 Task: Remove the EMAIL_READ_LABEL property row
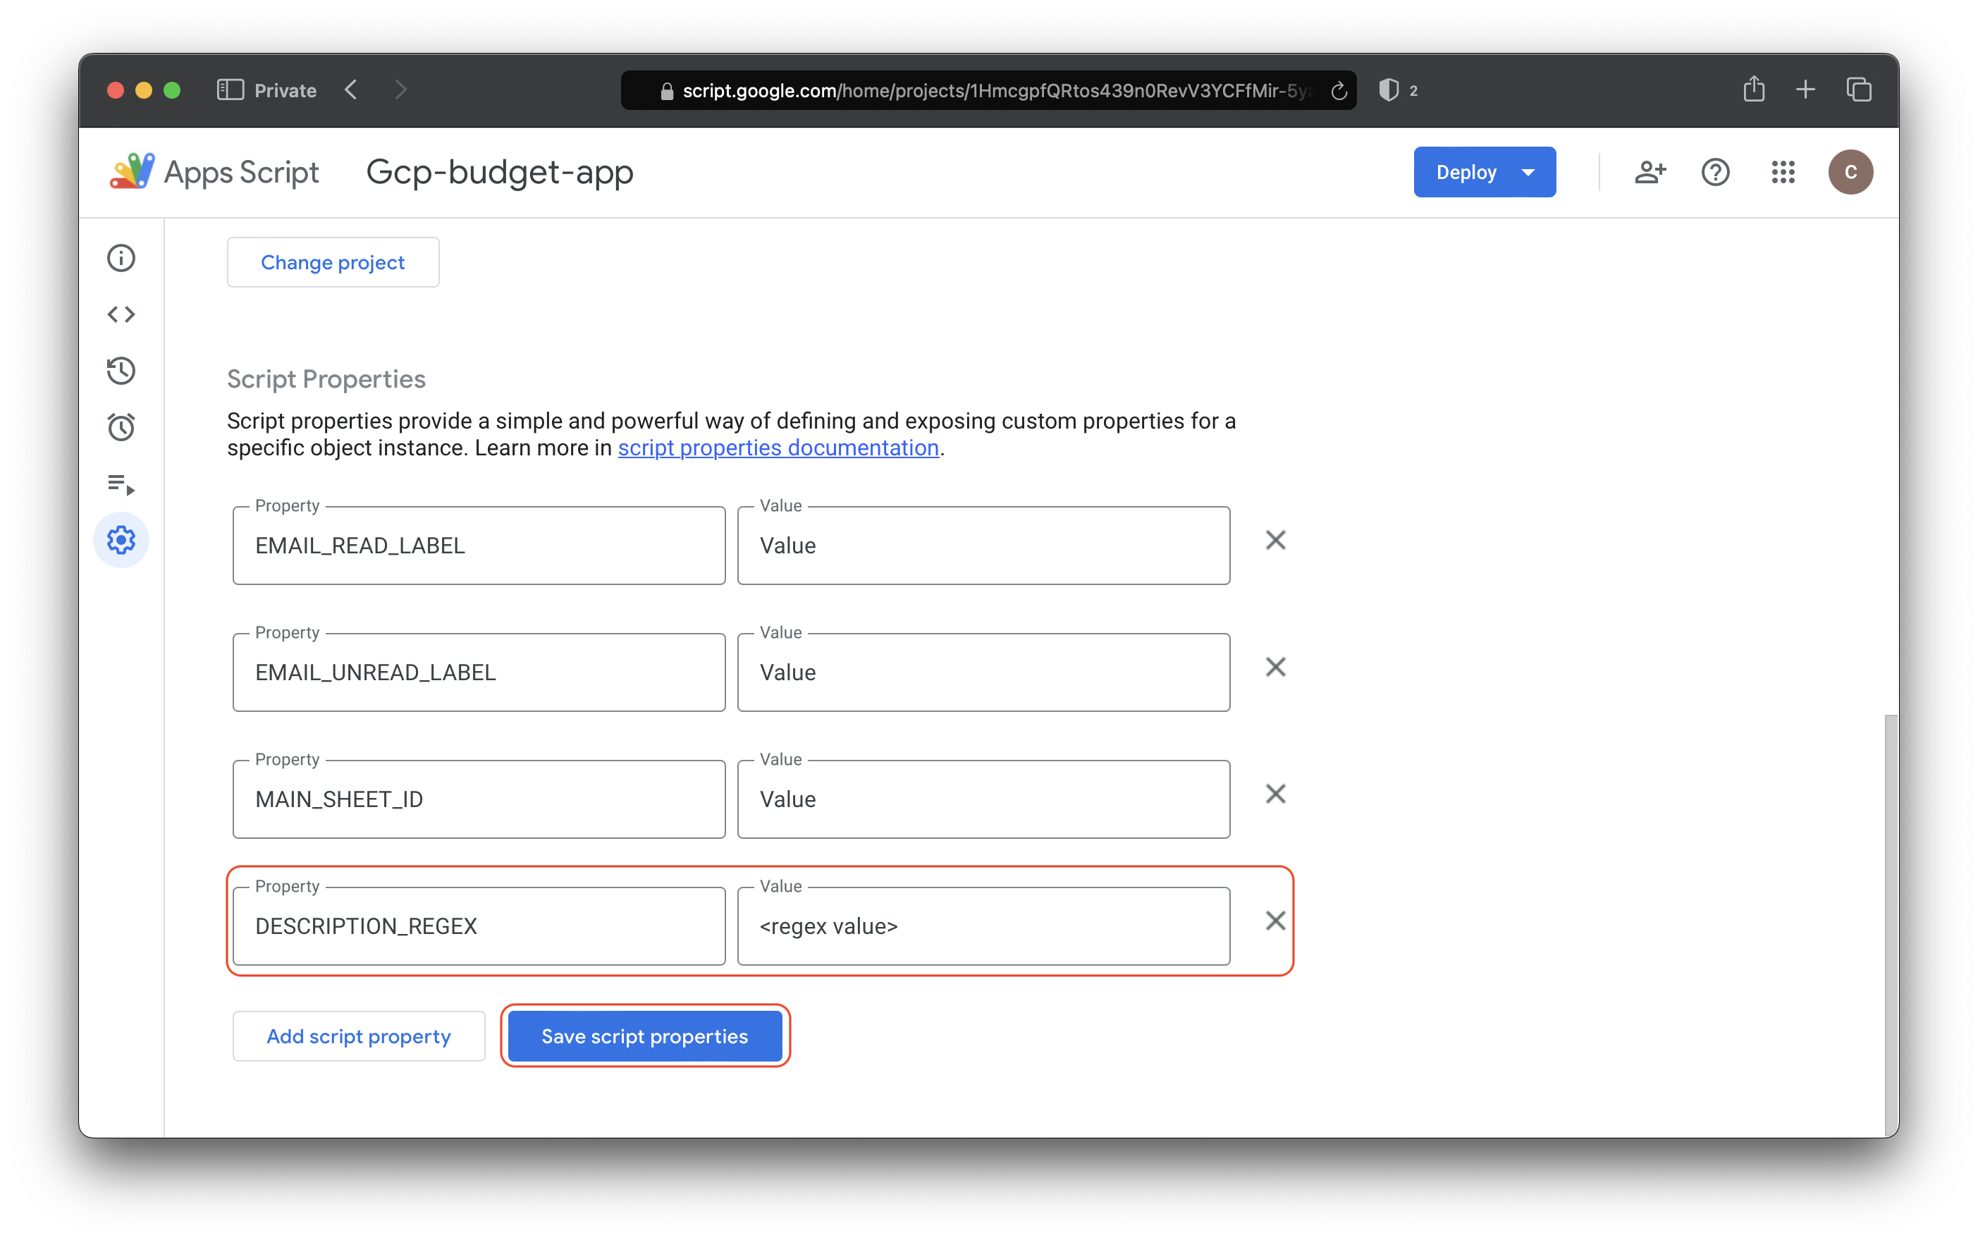[x=1275, y=541]
